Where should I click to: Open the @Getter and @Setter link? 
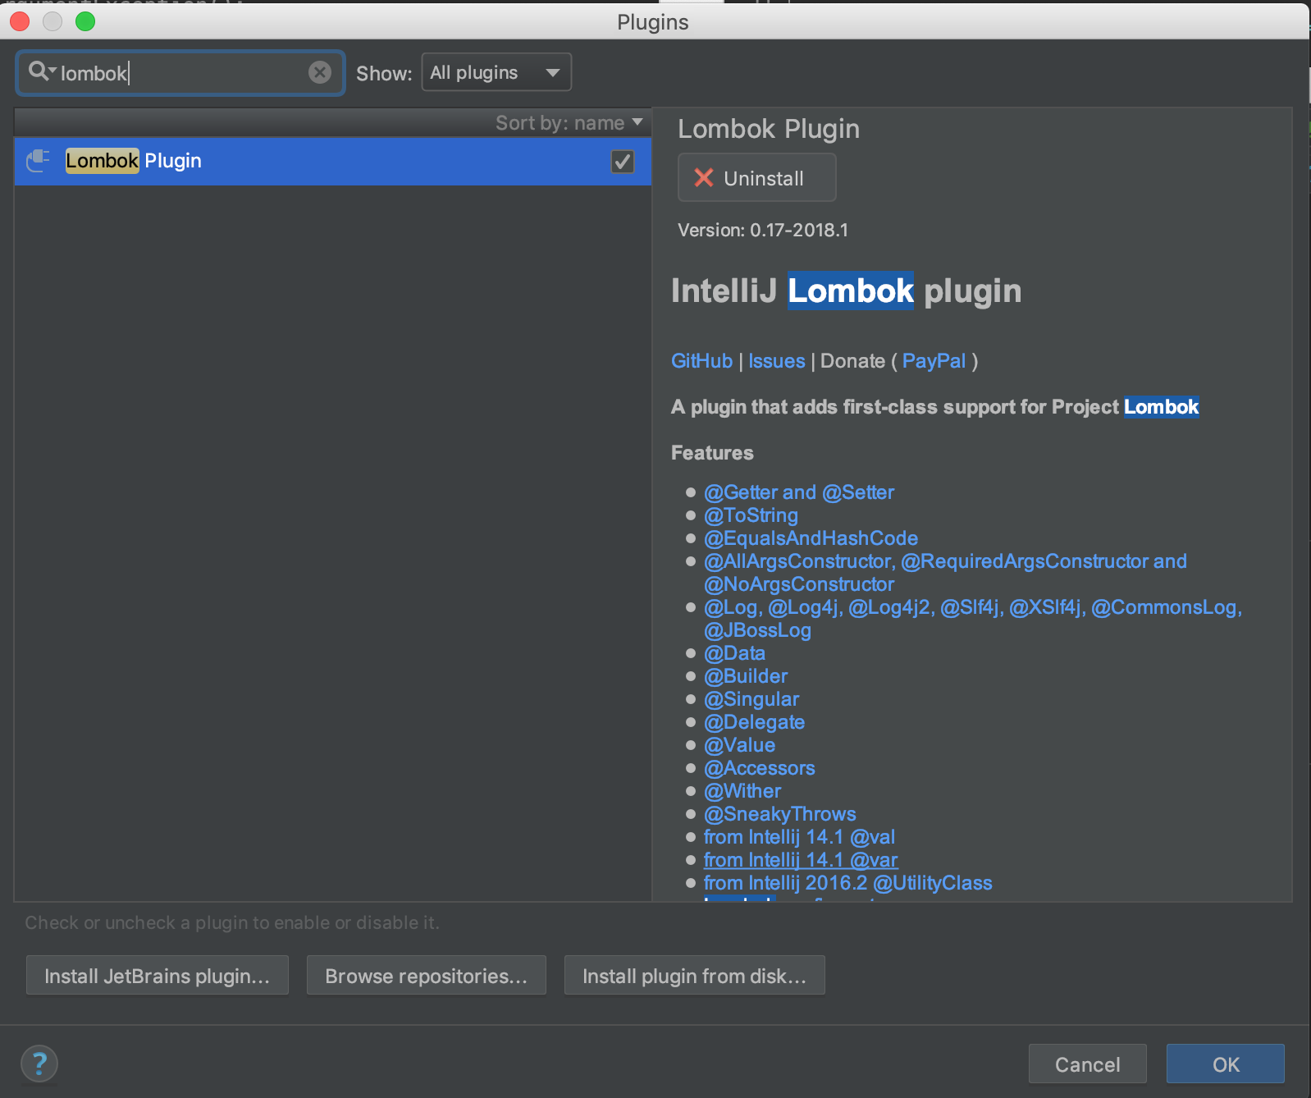tap(799, 492)
